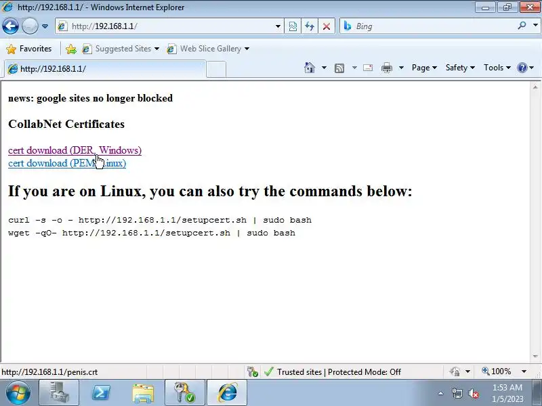Click the network tray icon
Viewport: 542px width, 406px height.
click(x=457, y=393)
